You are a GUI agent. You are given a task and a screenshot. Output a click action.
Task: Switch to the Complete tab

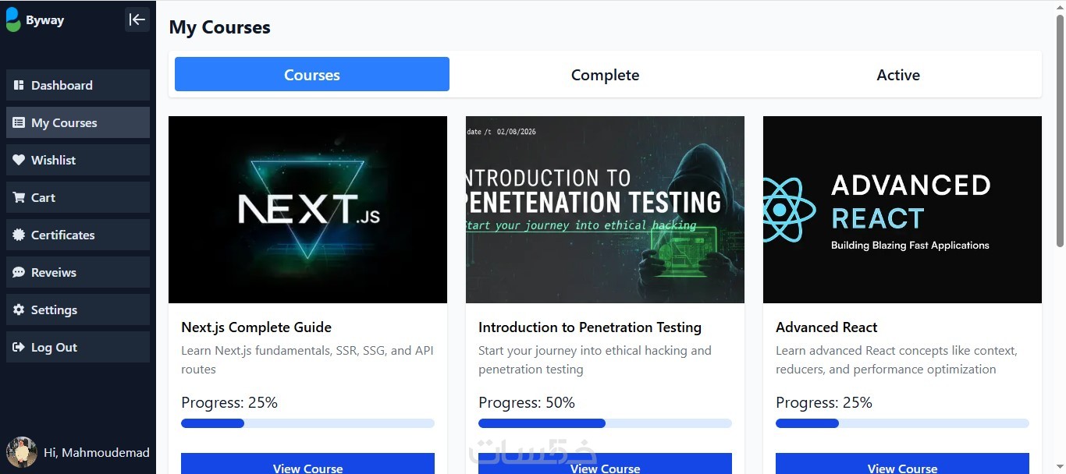(x=605, y=74)
